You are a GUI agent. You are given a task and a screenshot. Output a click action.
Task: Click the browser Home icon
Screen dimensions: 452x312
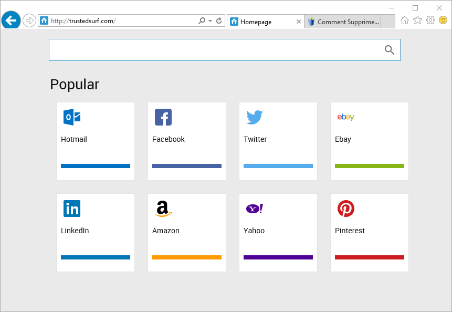coord(405,20)
